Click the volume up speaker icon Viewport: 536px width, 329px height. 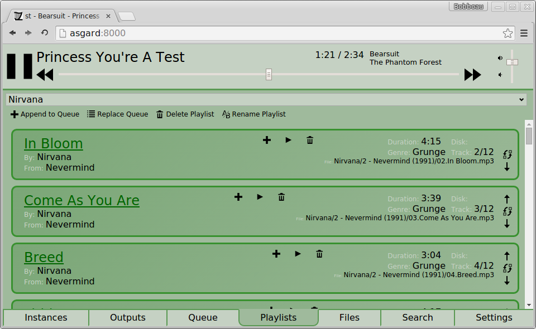pos(500,58)
